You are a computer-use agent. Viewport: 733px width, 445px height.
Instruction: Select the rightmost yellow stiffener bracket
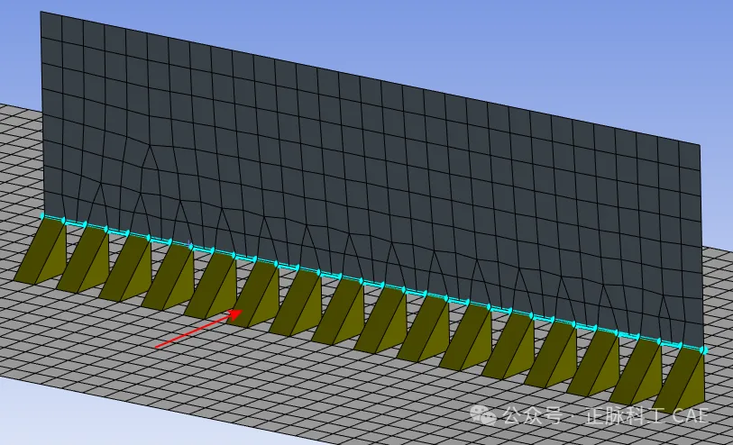(x=680, y=383)
